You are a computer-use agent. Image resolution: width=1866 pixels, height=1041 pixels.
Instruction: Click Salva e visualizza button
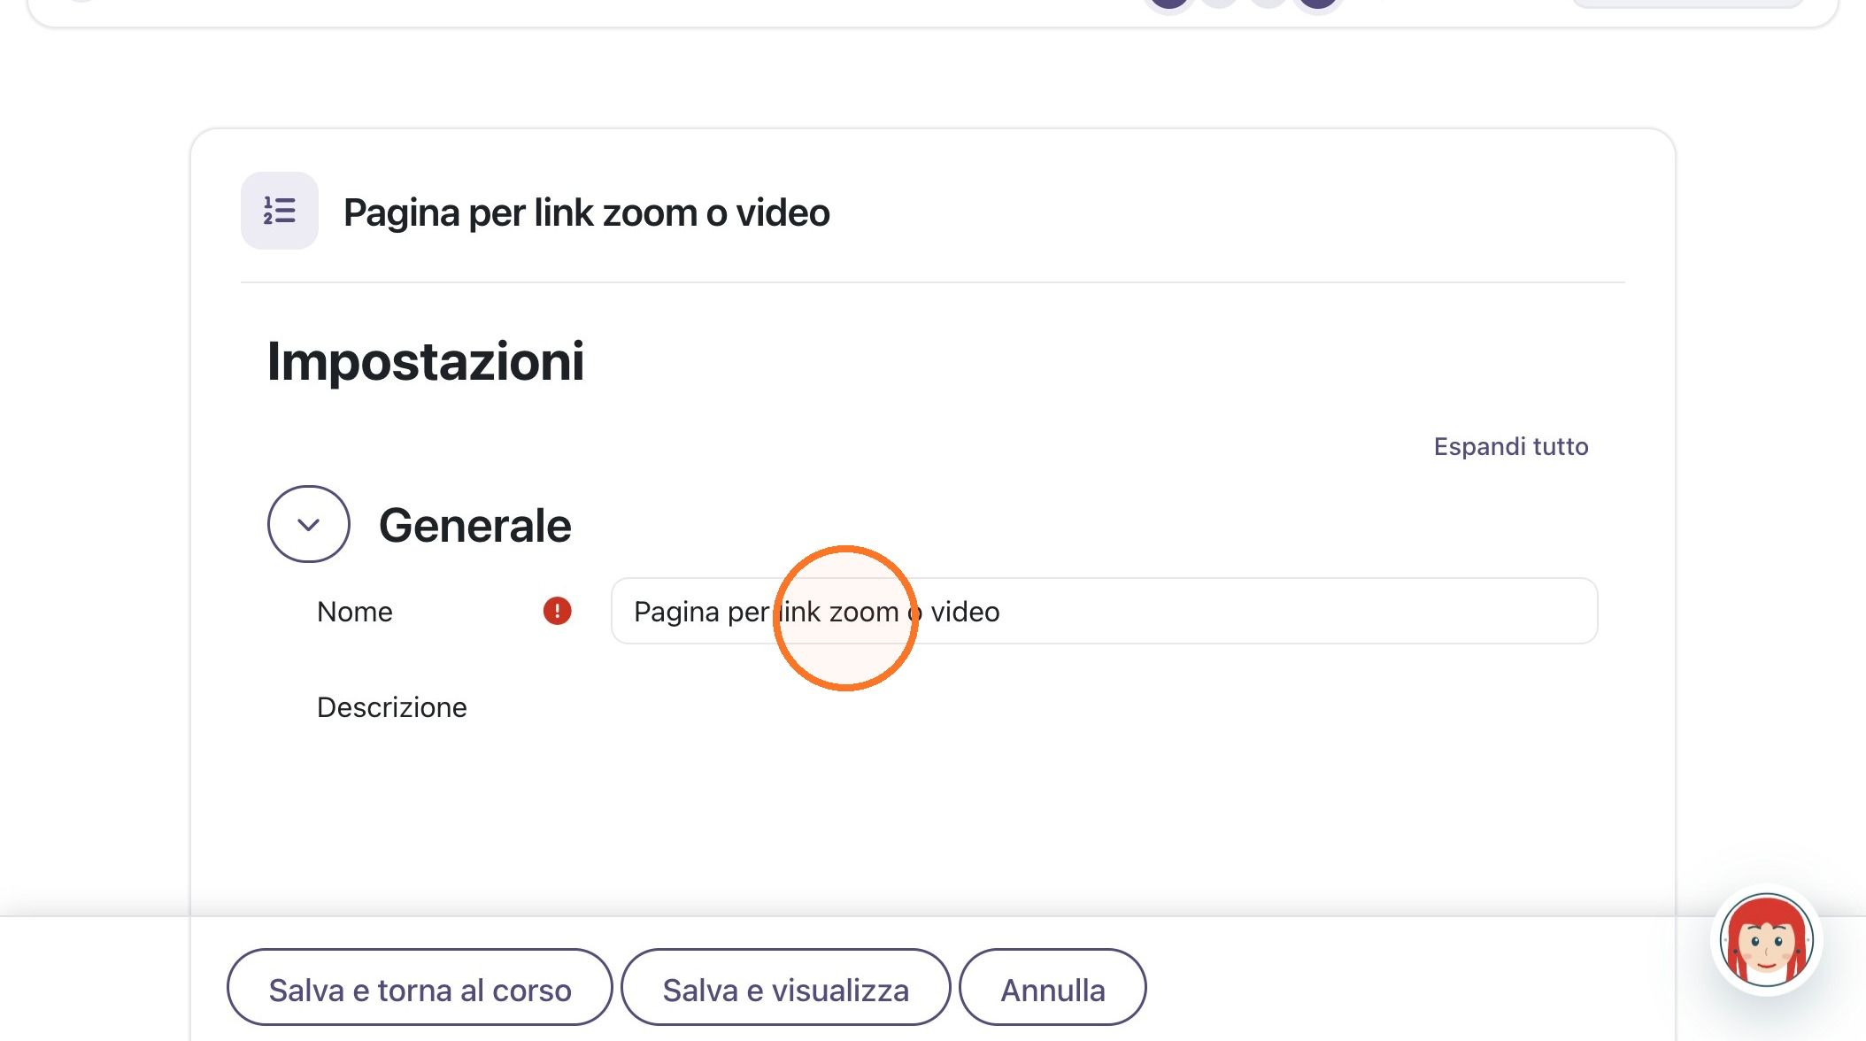pyautogui.click(x=785, y=988)
